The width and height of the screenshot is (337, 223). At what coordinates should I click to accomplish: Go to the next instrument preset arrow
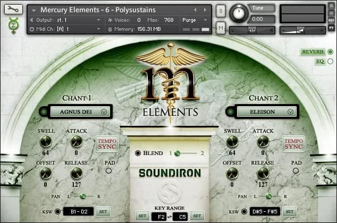tap(205, 10)
